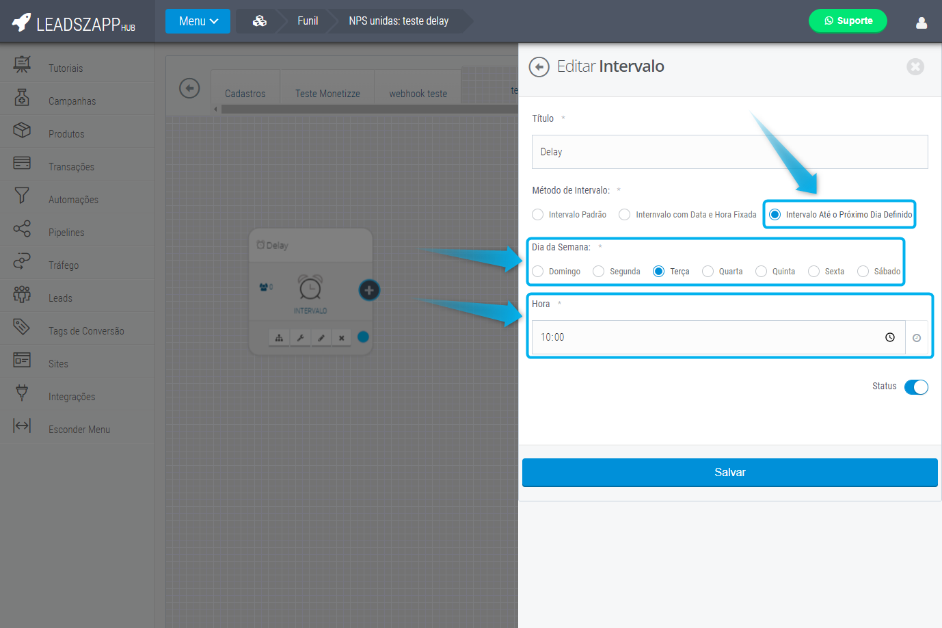
Task: Choose Quinta as the day of week
Action: (761, 272)
